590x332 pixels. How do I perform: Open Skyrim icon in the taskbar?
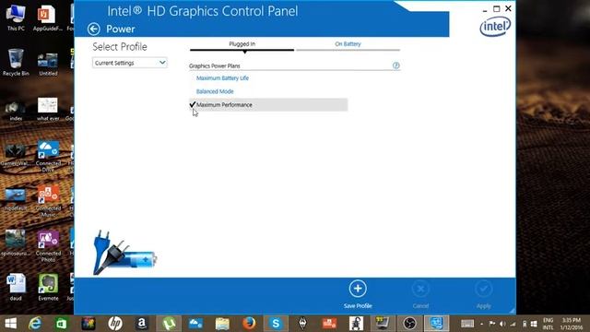(302, 324)
